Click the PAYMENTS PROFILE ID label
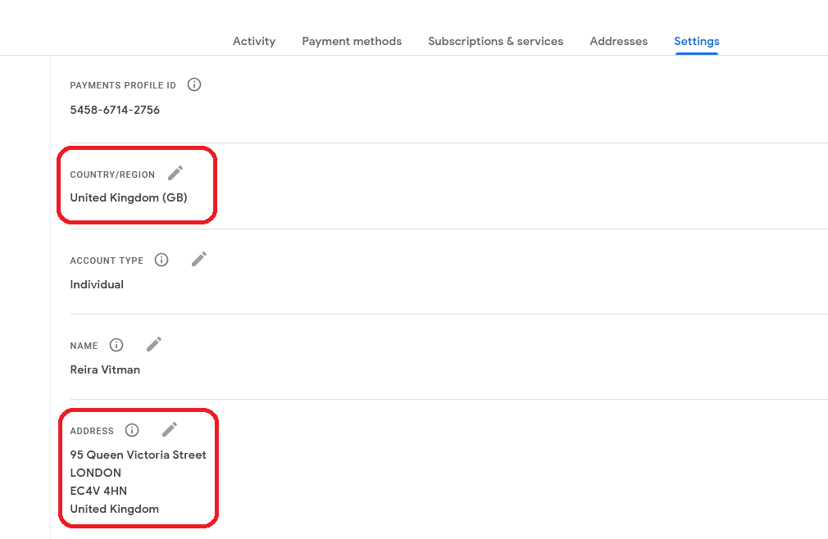The image size is (828, 539). click(123, 85)
